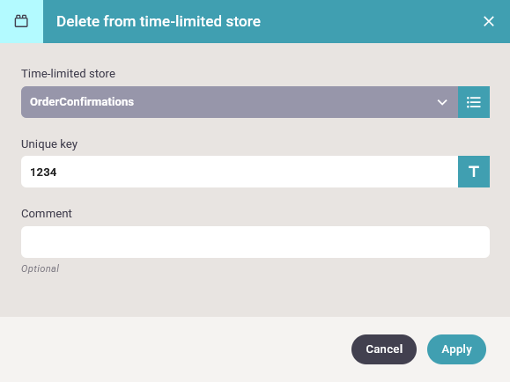The height and width of the screenshot is (382, 510).
Task: Click the dialog title text
Action: click(159, 21)
